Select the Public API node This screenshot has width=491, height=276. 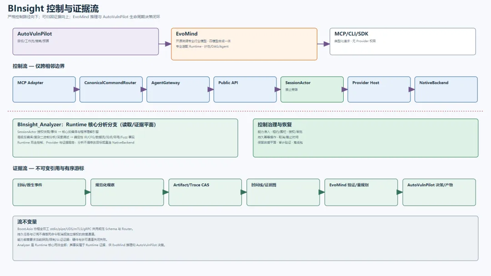pyautogui.click(x=245, y=89)
